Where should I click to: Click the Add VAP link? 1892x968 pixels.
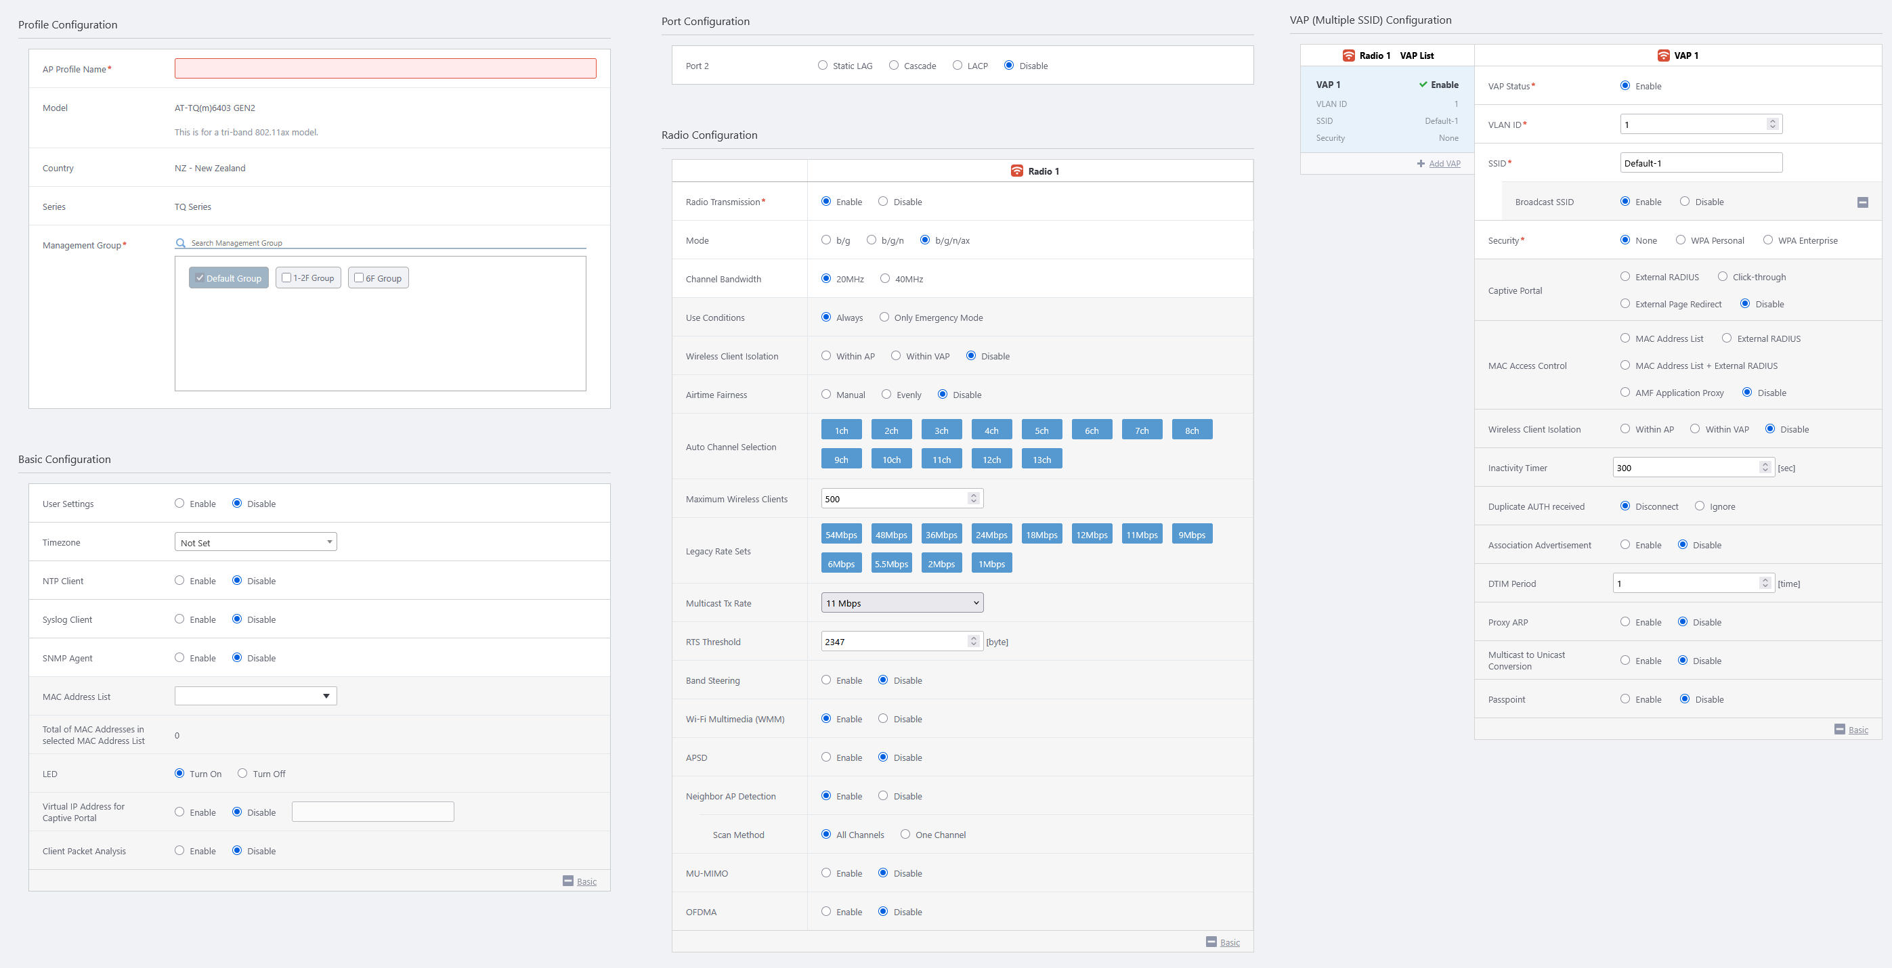pyautogui.click(x=1444, y=164)
